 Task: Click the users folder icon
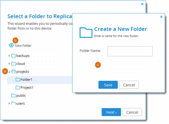pos(14,103)
